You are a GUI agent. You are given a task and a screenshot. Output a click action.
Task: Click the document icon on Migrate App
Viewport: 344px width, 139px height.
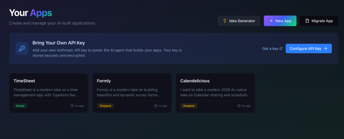307,21
